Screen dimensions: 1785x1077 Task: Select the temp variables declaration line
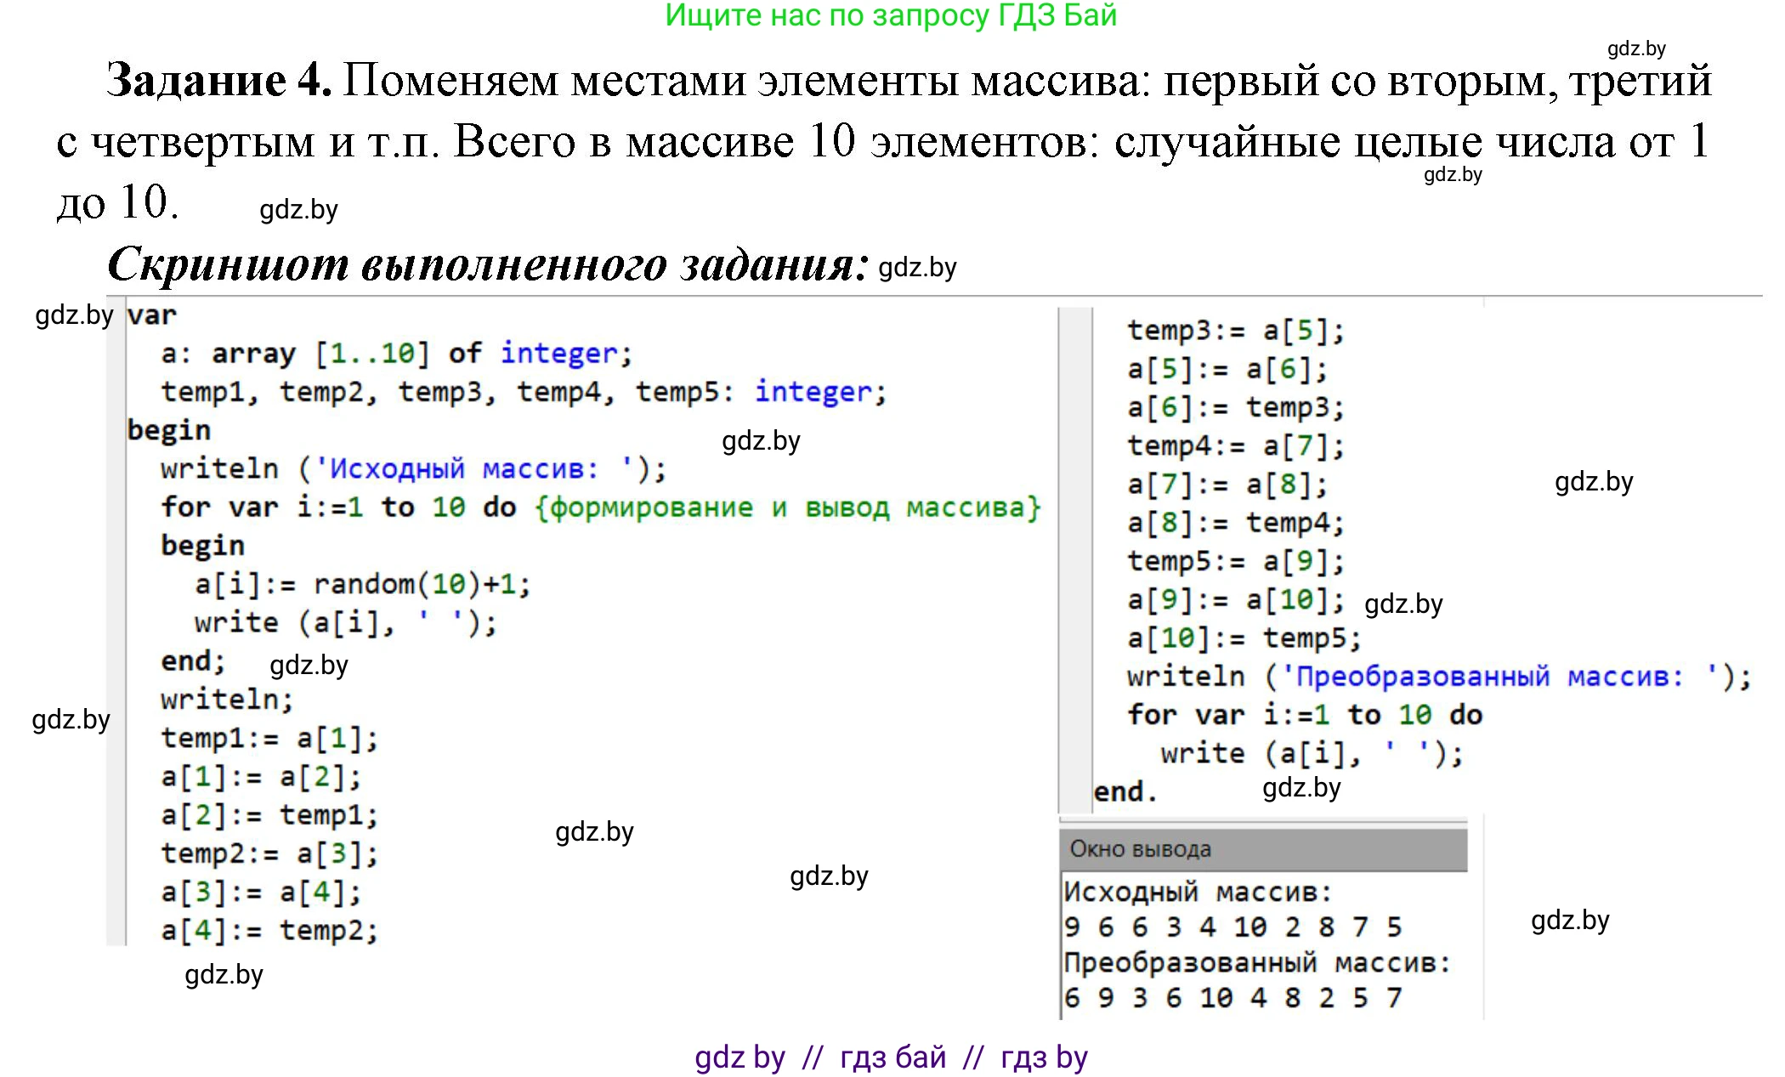point(523,391)
